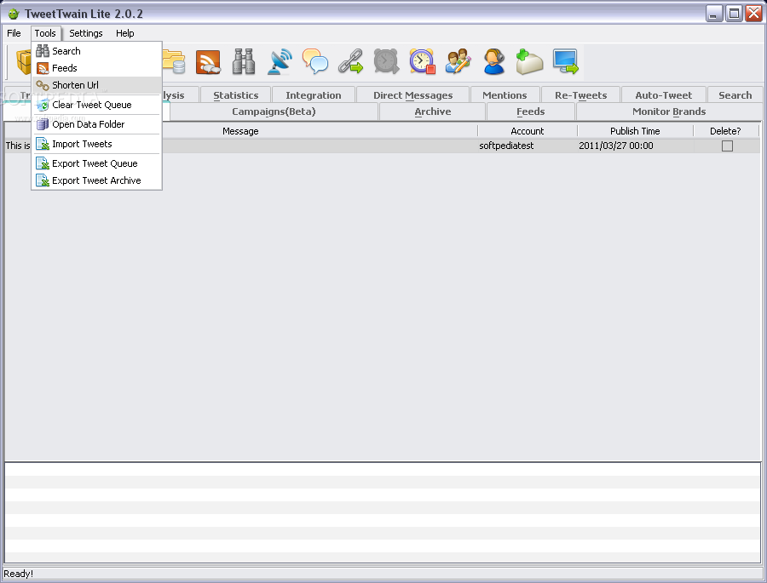The height and width of the screenshot is (583, 767).
Task: Click the box with green plus toolbar icon
Action: coord(529,61)
